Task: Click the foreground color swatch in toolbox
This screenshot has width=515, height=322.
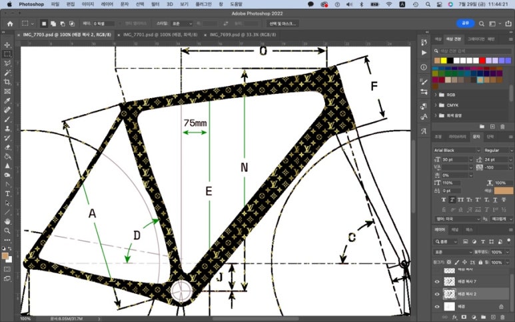Action: pyautogui.click(x=5, y=256)
